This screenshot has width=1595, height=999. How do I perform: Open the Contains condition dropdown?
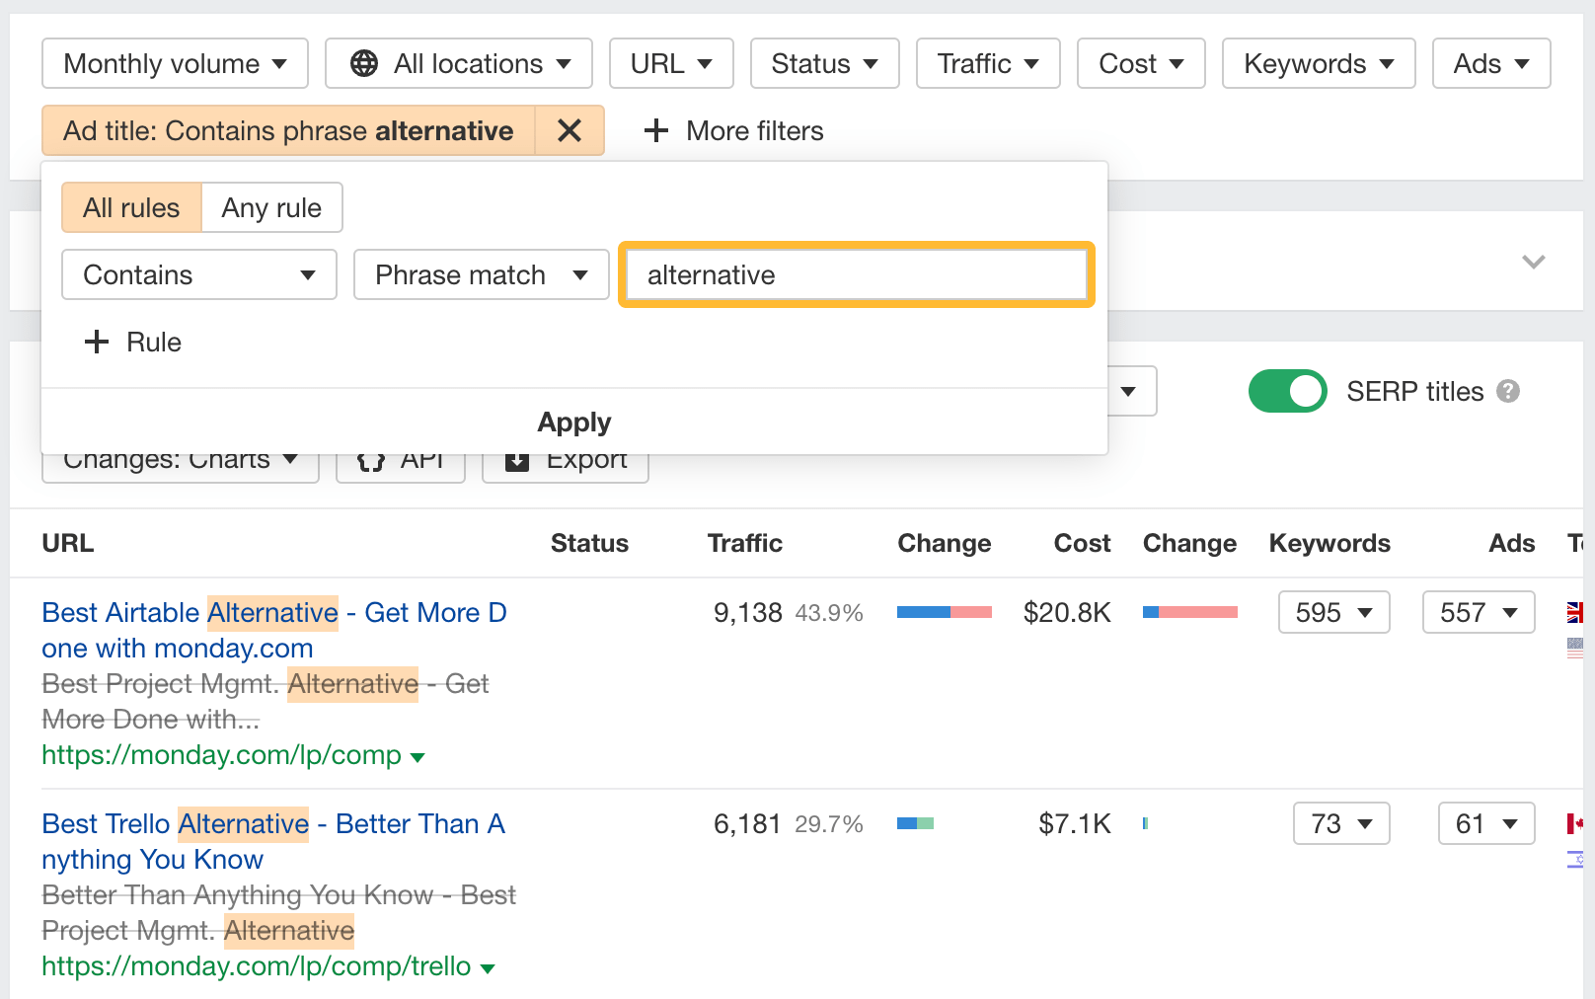pyautogui.click(x=198, y=274)
